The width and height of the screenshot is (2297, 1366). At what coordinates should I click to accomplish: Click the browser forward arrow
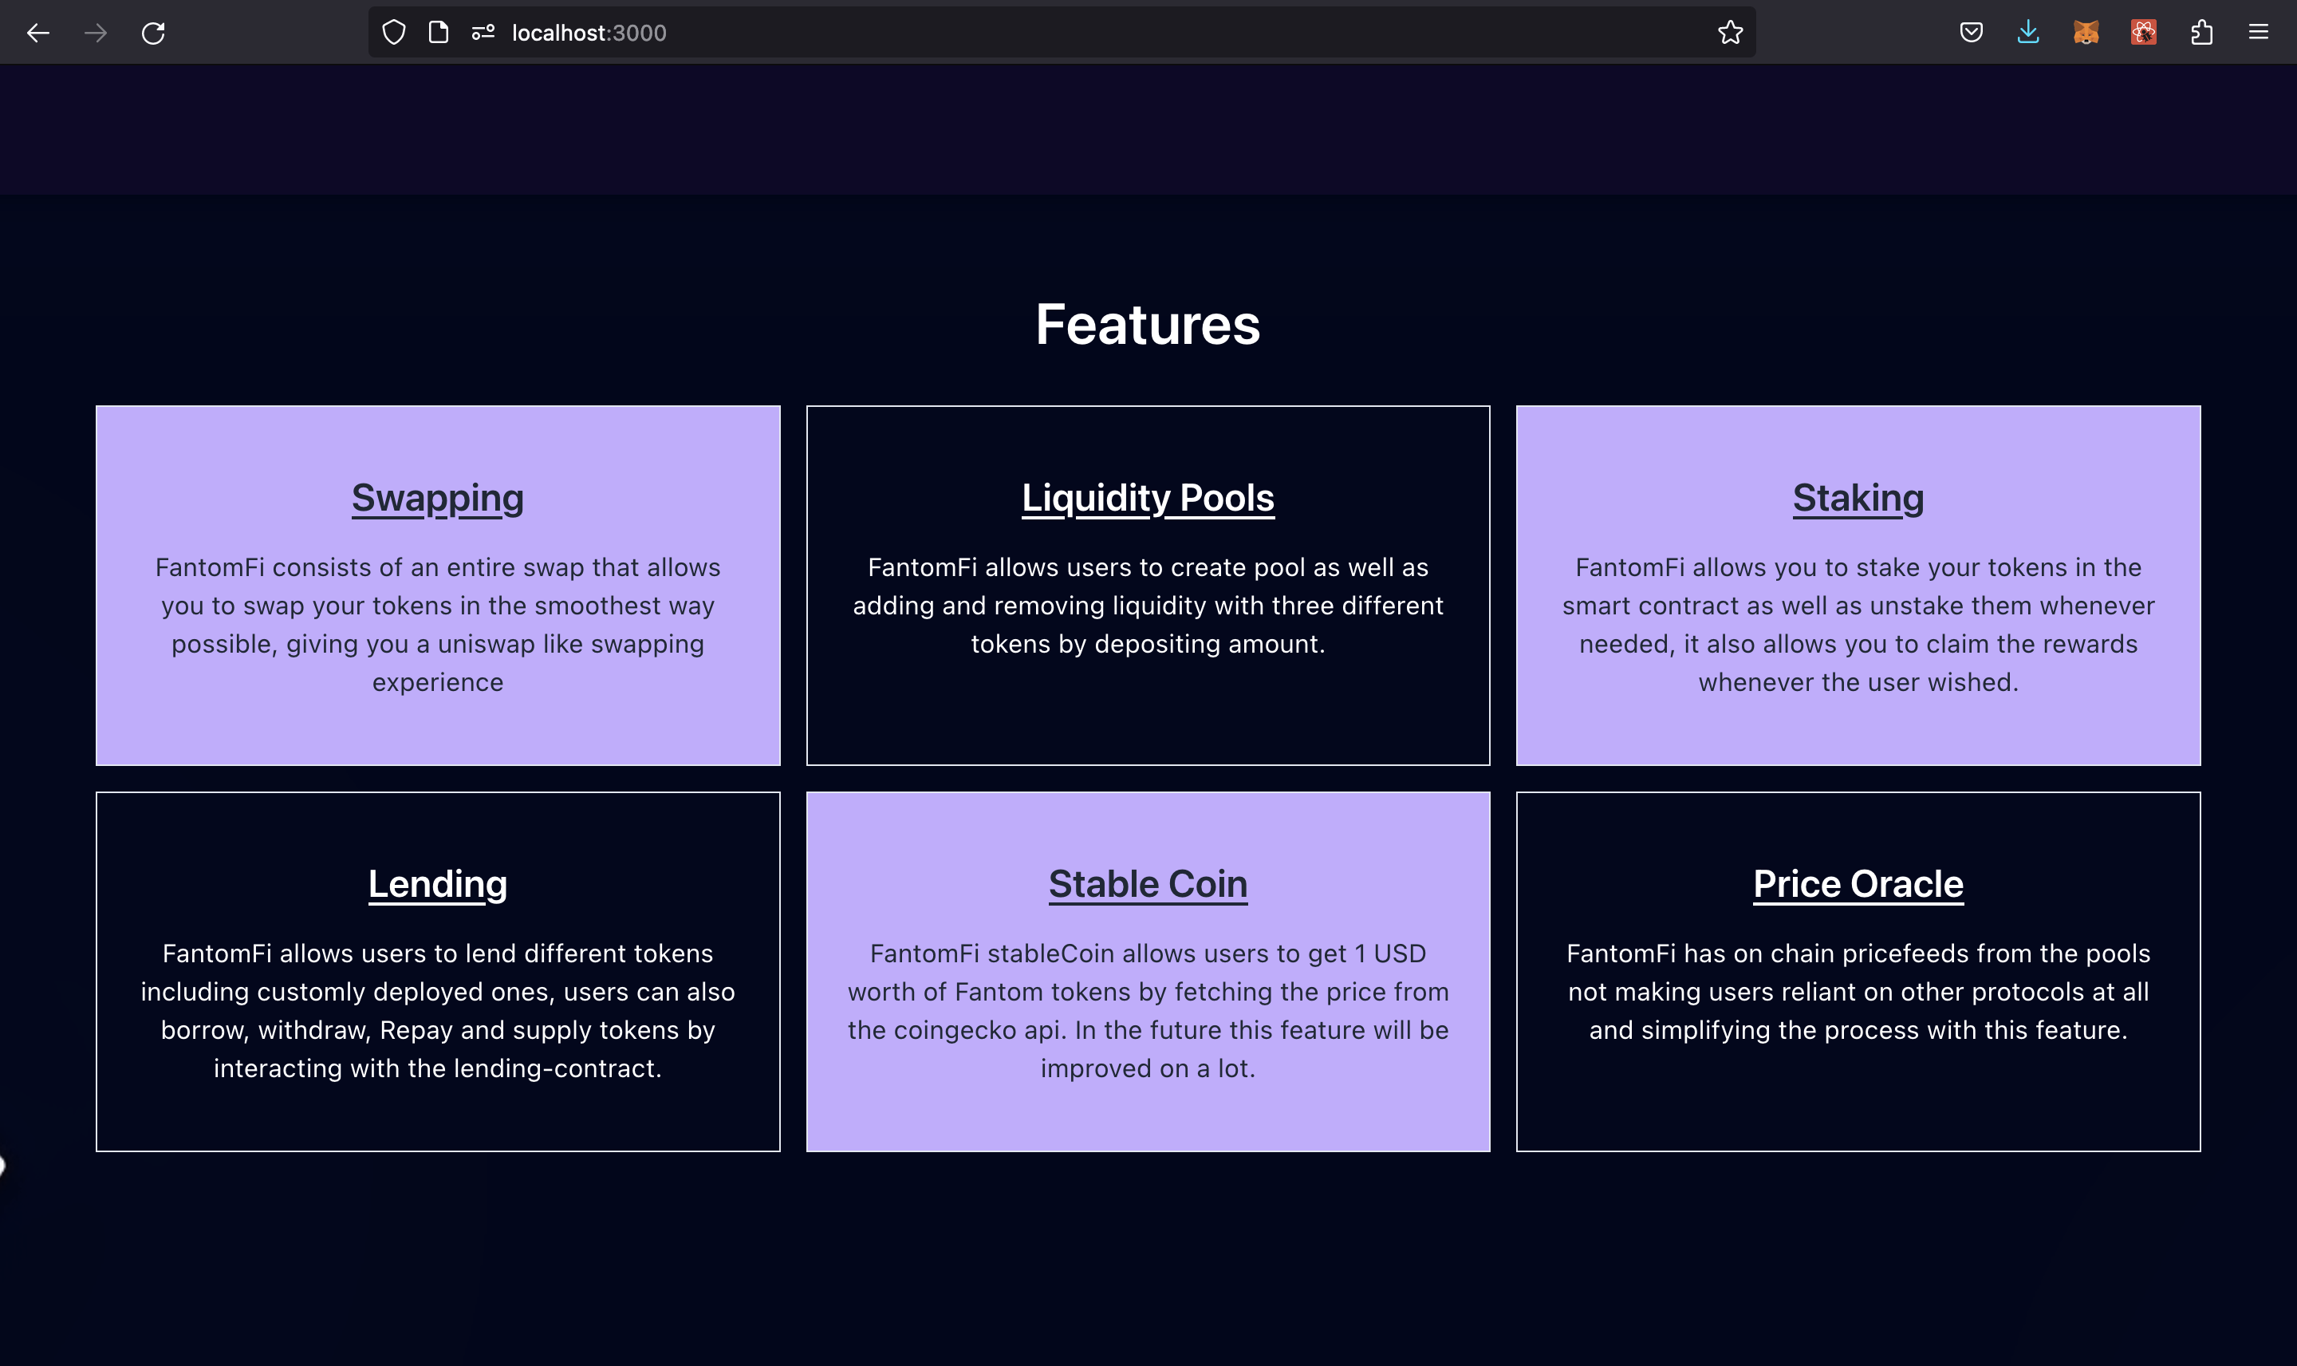(96, 34)
